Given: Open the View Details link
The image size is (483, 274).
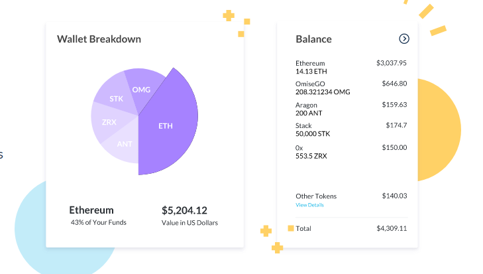Looking at the screenshot, I should pyautogui.click(x=309, y=205).
